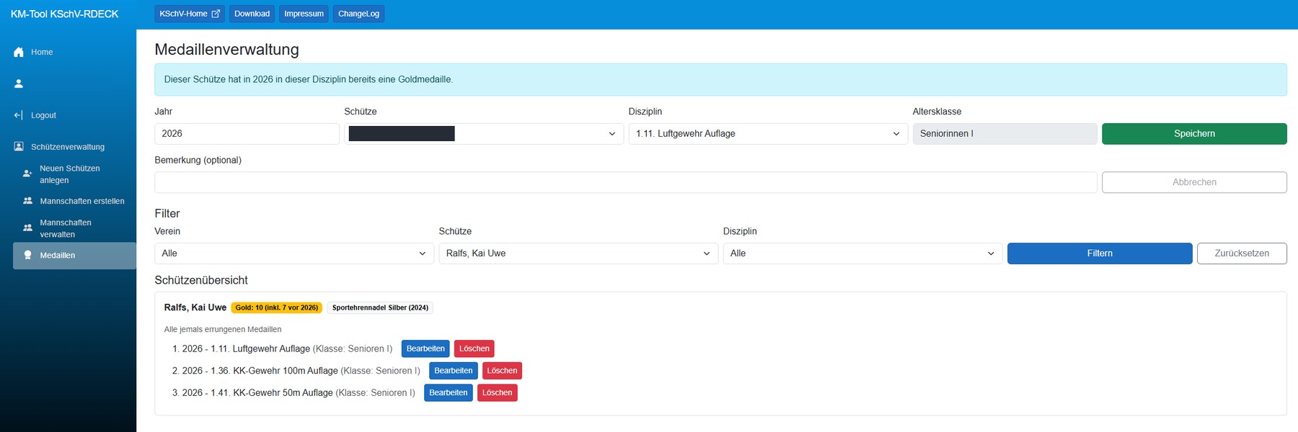Click the Bemerkung (optional) text field
This screenshot has width=1298, height=432.
(x=626, y=182)
